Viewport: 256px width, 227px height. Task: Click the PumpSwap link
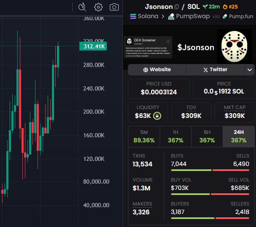pyautogui.click(x=193, y=16)
